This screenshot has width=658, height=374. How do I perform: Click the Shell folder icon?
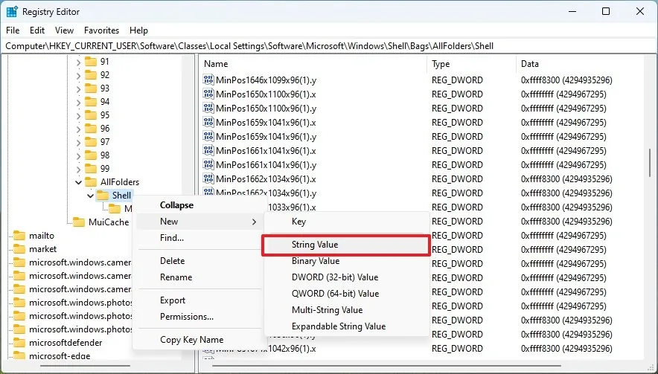[103, 196]
